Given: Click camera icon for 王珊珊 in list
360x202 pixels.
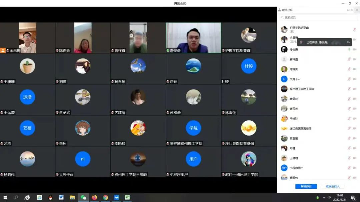Looking at the screenshot, I should (x=354, y=158).
